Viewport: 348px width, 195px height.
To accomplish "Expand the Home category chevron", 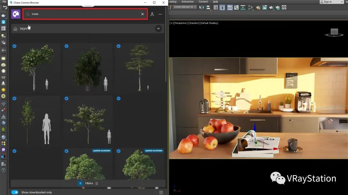I will coord(158,29).
